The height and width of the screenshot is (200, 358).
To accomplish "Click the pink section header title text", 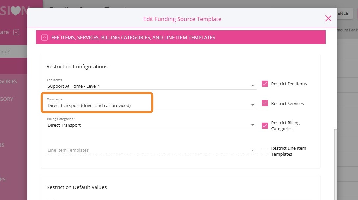I will 133,38.
